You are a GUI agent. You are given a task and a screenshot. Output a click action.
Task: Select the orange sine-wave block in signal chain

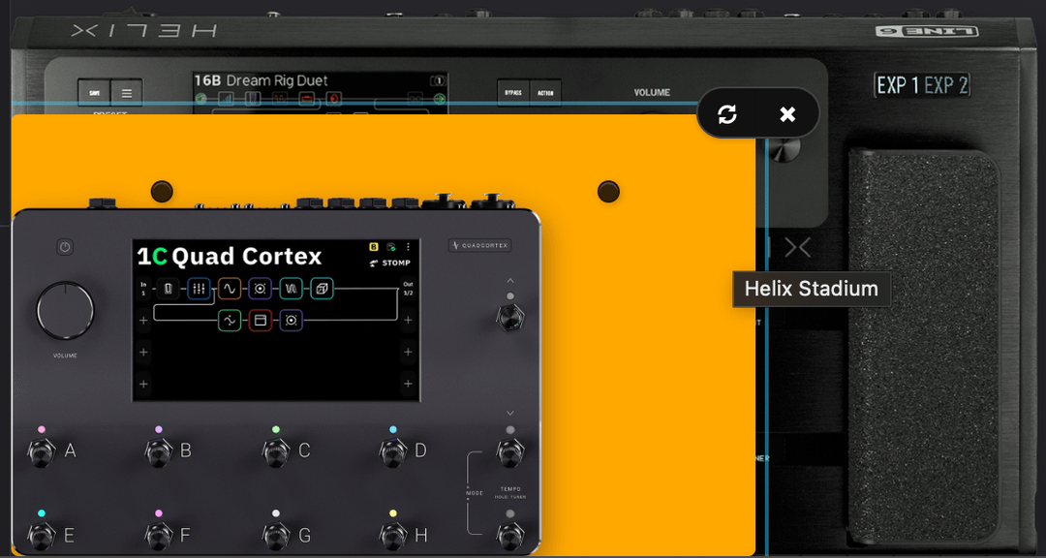point(230,289)
